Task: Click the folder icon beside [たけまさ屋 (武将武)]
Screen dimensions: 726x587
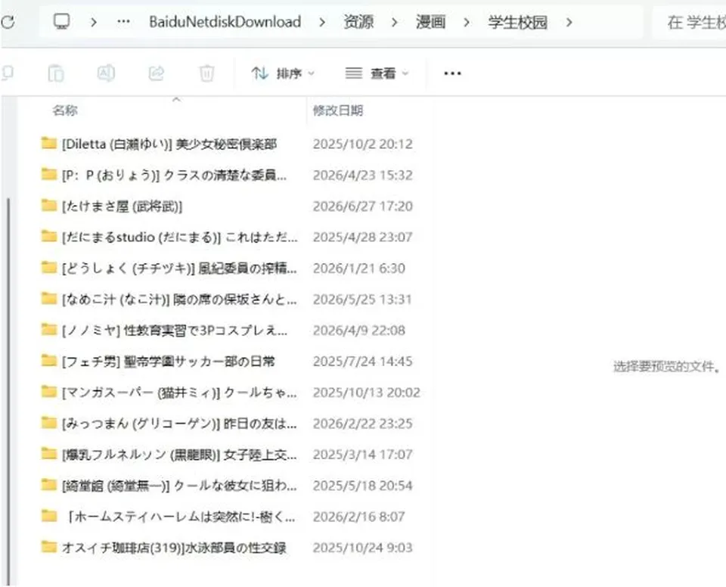Action: pos(48,205)
